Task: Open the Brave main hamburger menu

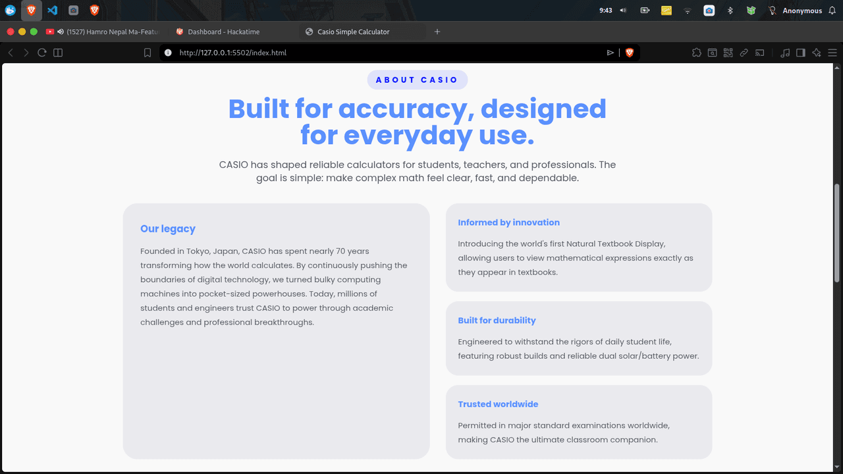Action: (832, 53)
